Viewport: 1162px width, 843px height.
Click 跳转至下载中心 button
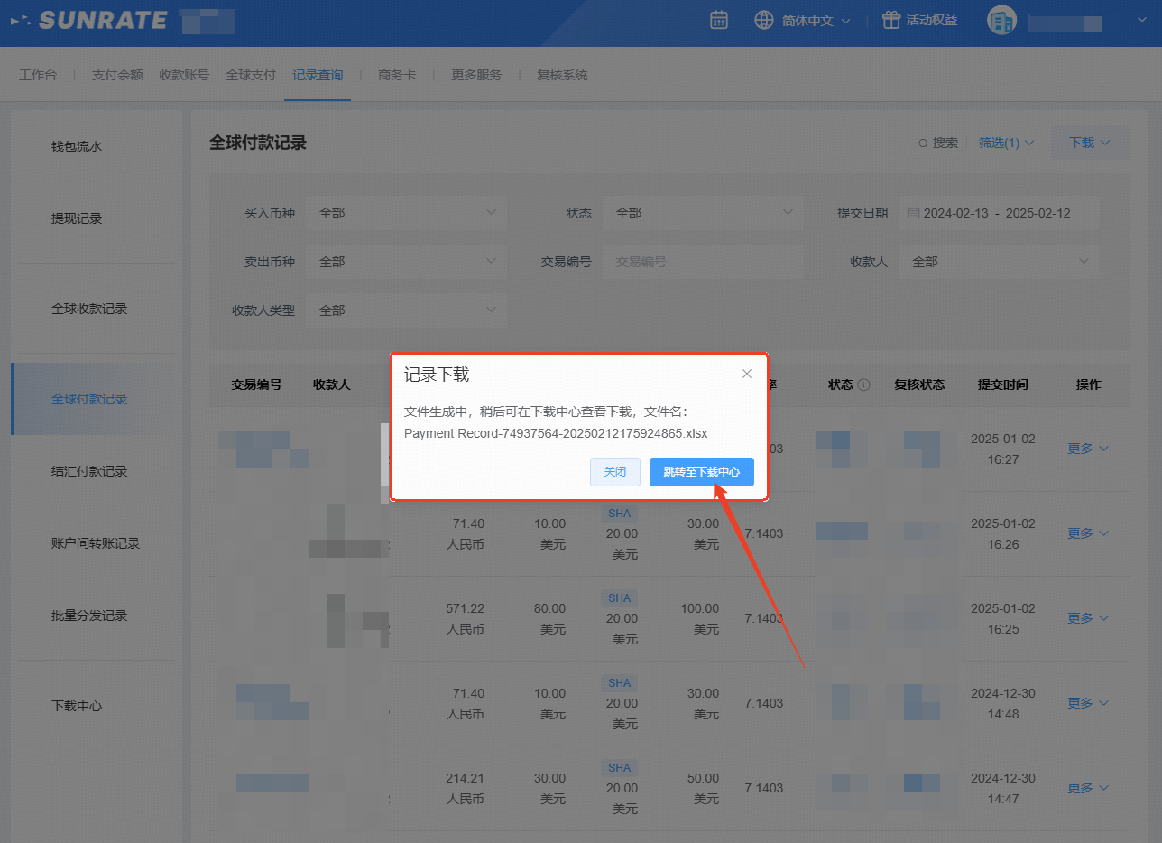701,472
